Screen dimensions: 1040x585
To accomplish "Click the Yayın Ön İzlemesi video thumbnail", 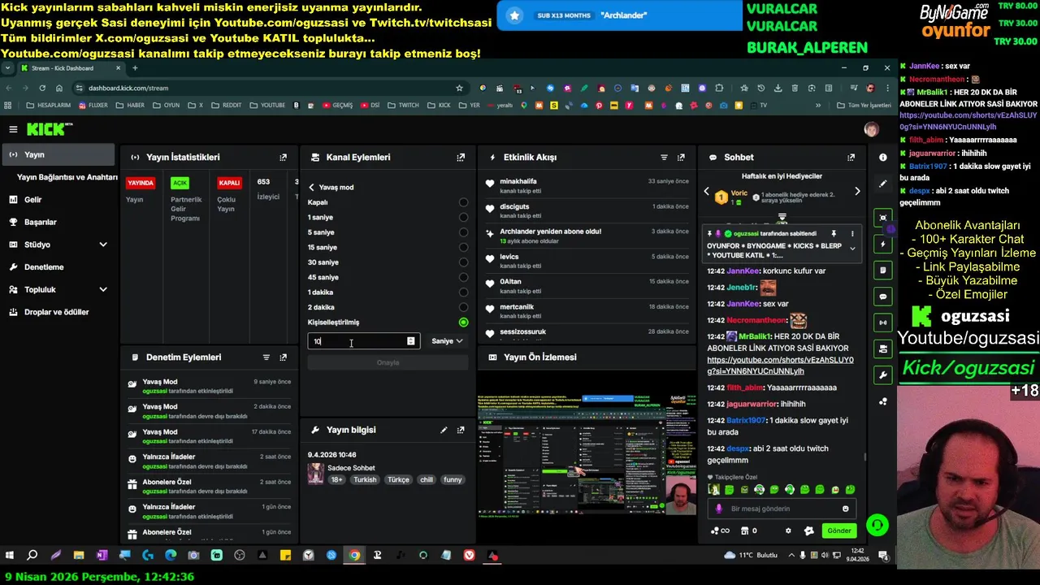I will tap(587, 454).
